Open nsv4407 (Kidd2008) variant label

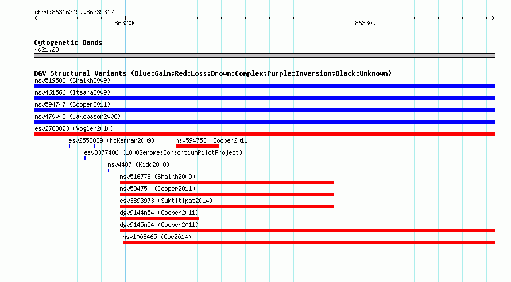pos(138,164)
